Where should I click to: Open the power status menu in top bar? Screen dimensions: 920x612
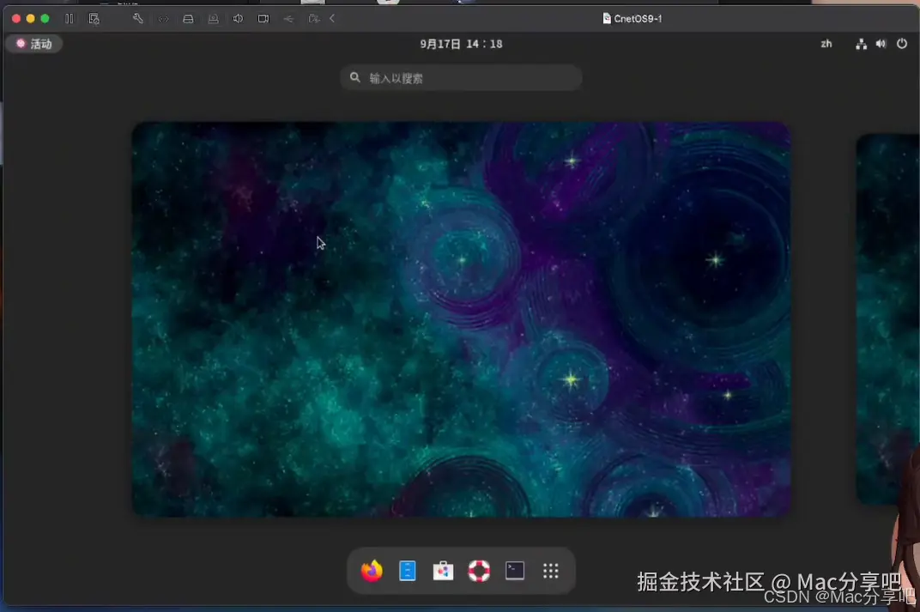pos(902,43)
